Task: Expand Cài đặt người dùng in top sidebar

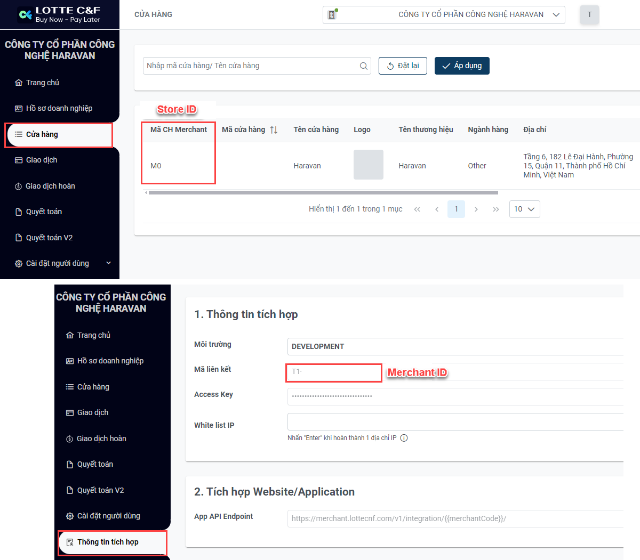Action: point(63,263)
